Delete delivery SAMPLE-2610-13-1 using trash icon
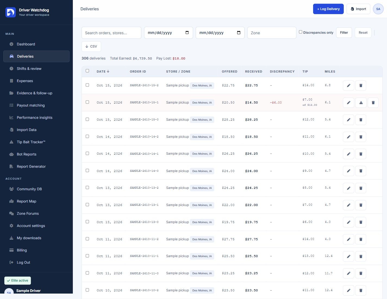 pyautogui.click(x=361, y=205)
